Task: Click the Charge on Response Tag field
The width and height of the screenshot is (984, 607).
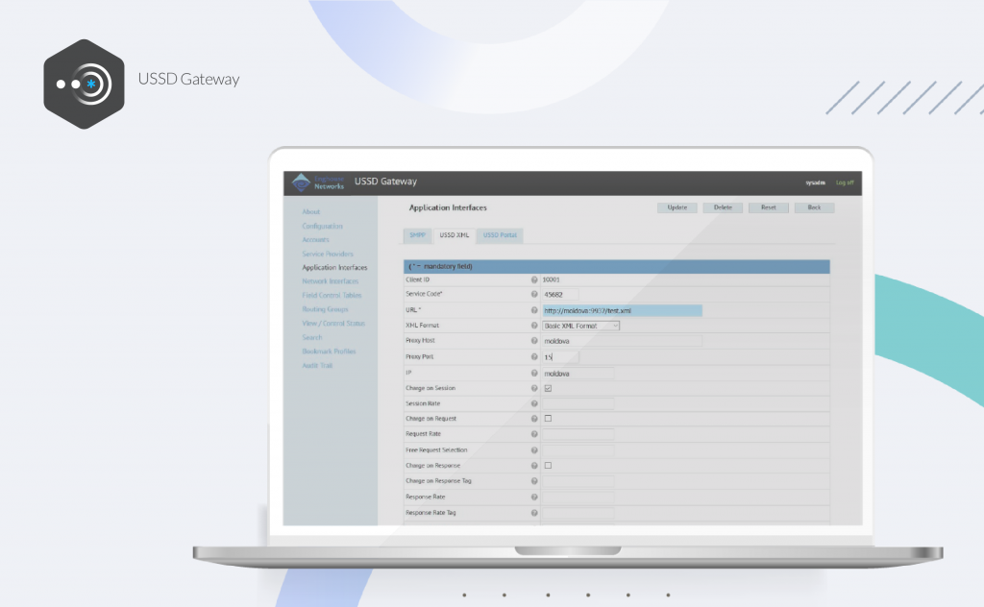Action: point(578,481)
